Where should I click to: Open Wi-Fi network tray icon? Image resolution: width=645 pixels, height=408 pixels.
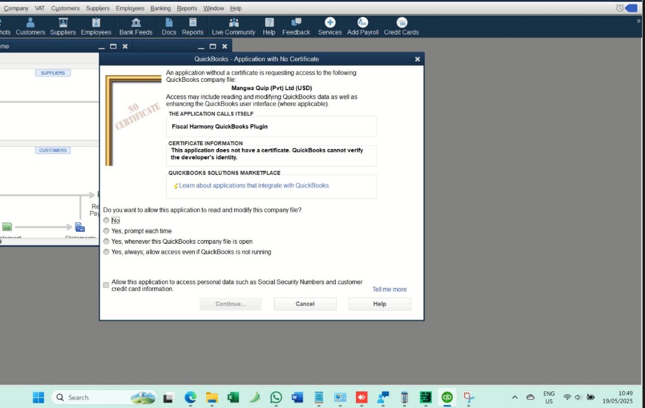[x=567, y=397]
